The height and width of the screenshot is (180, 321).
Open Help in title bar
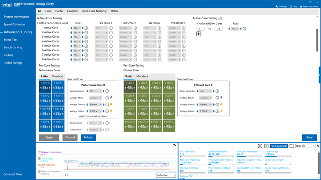(294, 7)
